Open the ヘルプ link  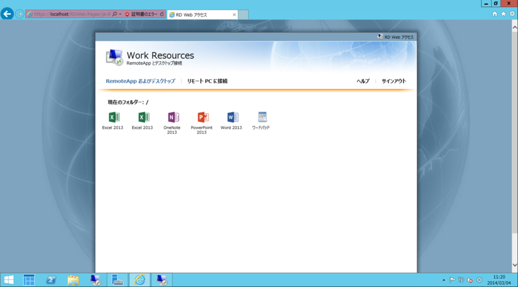tap(363, 81)
